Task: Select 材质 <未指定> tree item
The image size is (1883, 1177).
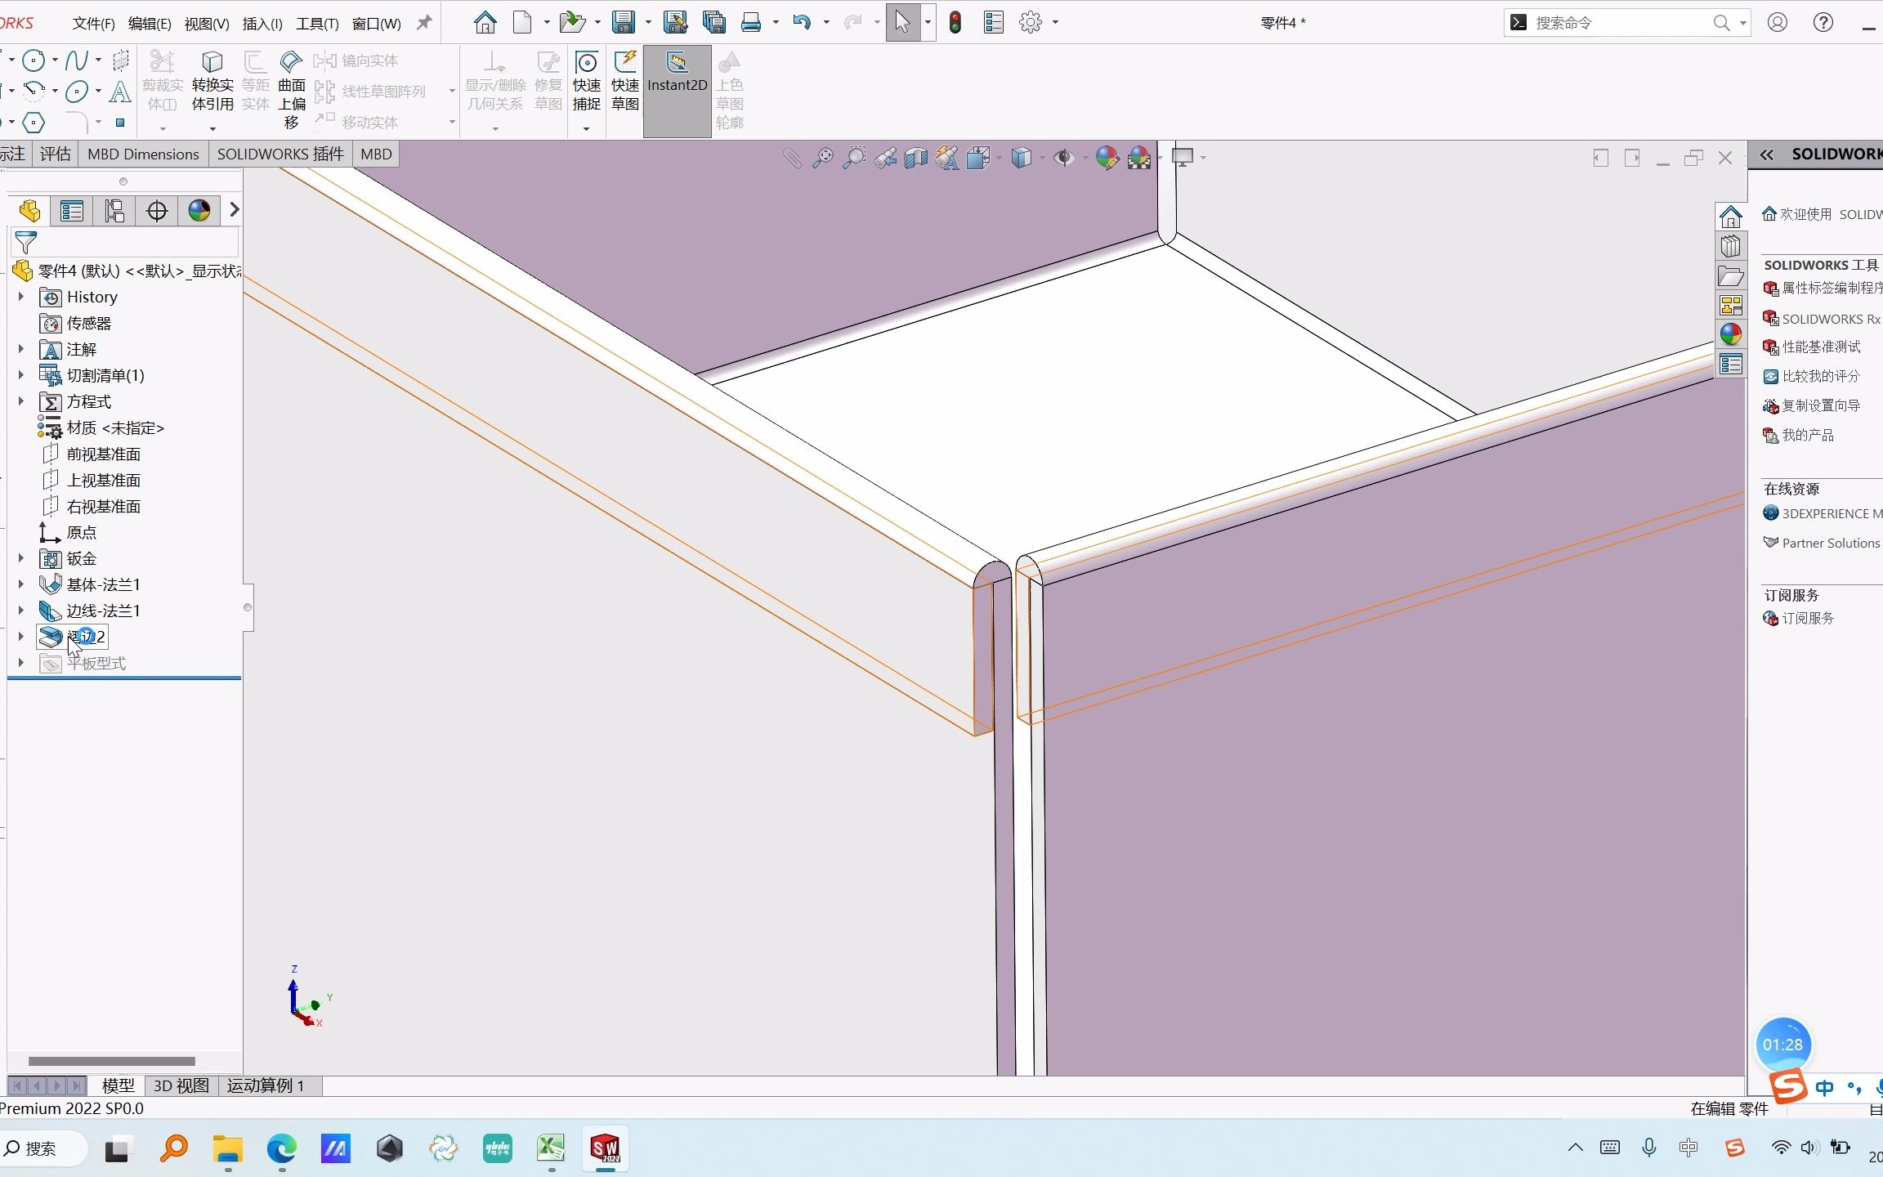Action: (115, 427)
